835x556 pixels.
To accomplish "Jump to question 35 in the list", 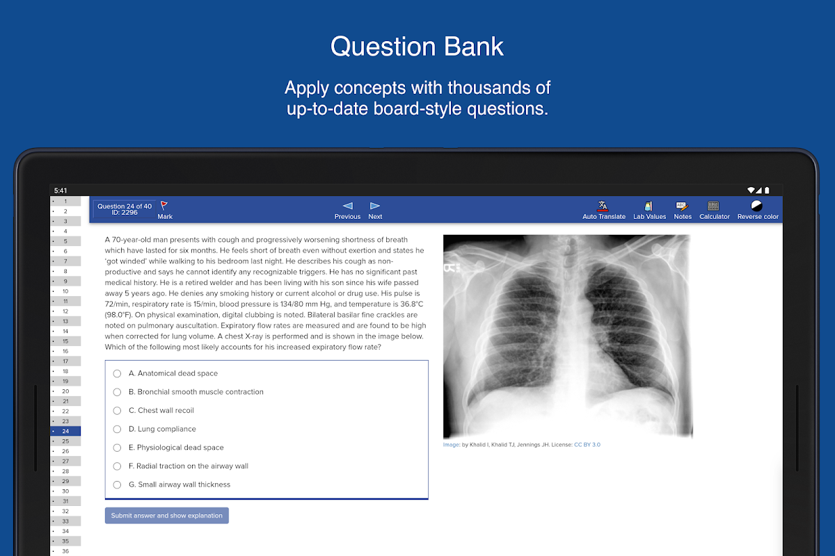I will tap(65, 541).
